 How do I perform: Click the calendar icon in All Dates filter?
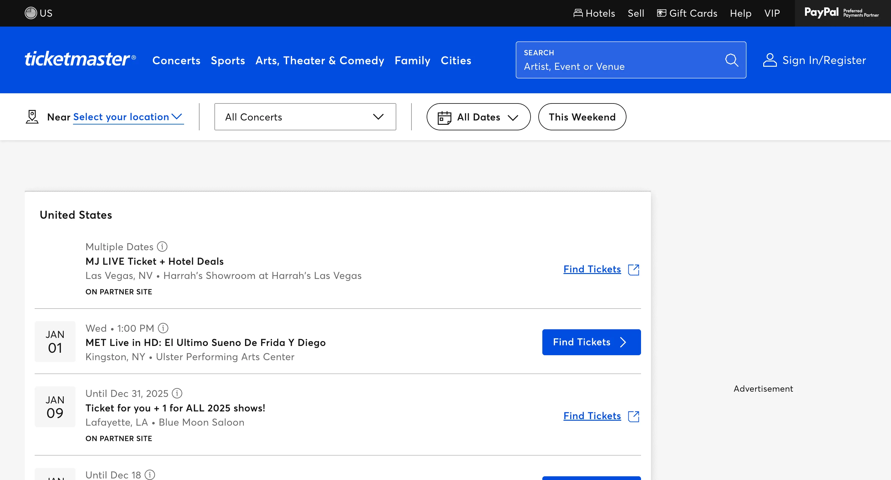tap(445, 117)
